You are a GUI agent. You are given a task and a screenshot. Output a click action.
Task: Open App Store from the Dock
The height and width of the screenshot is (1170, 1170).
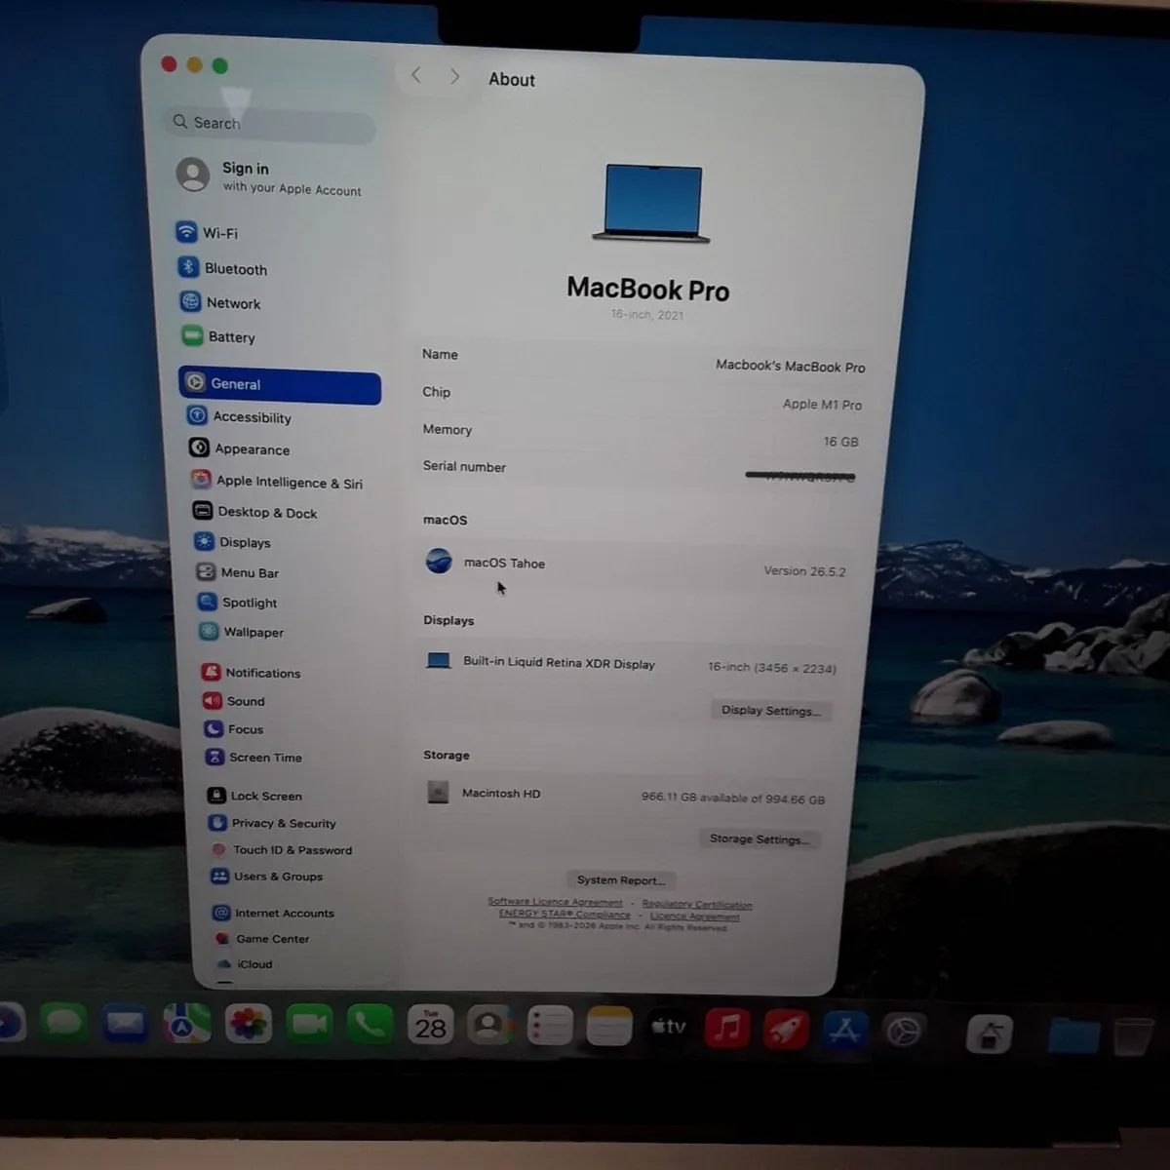point(844,1030)
